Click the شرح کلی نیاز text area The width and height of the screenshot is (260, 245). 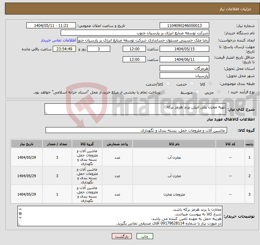click(135, 109)
